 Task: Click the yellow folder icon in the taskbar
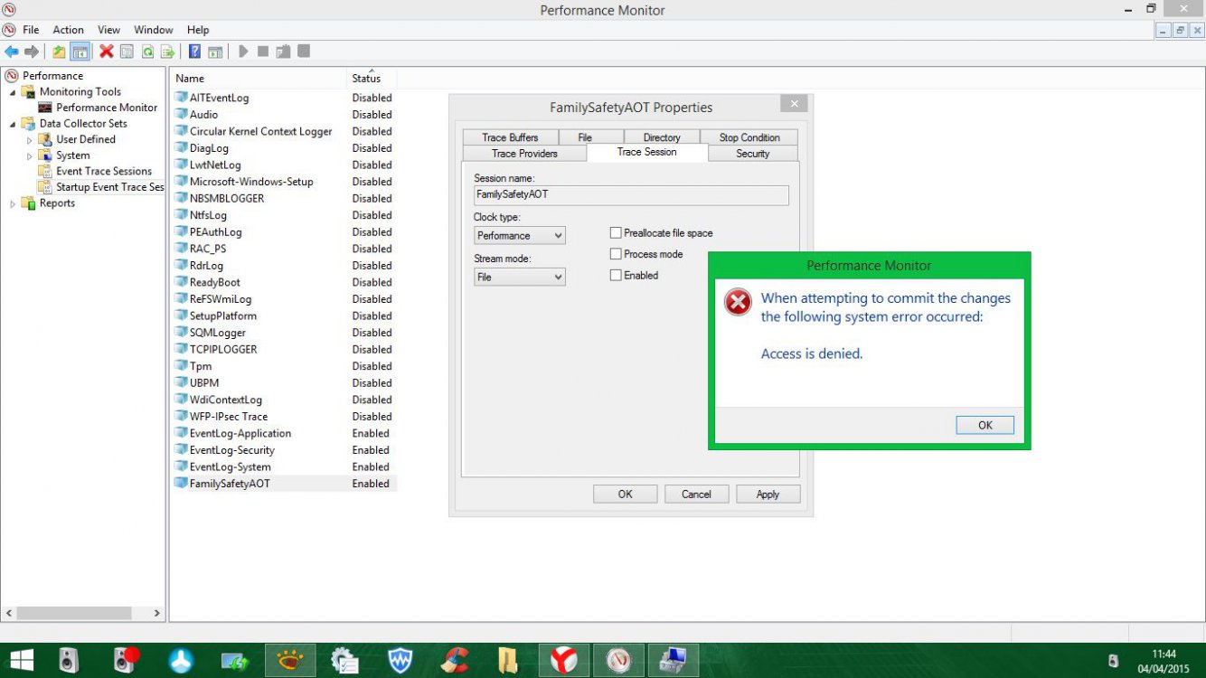point(510,661)
